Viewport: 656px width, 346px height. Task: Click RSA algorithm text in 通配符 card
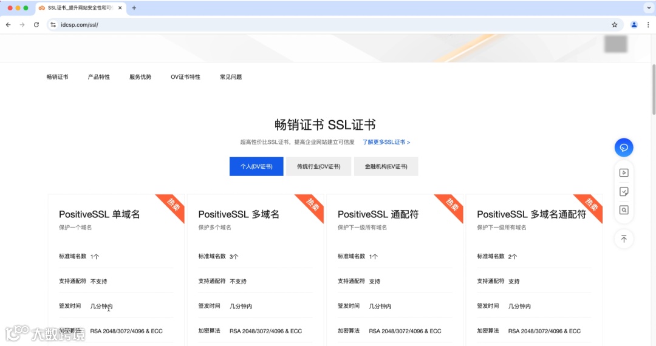[x=405, y=331]
